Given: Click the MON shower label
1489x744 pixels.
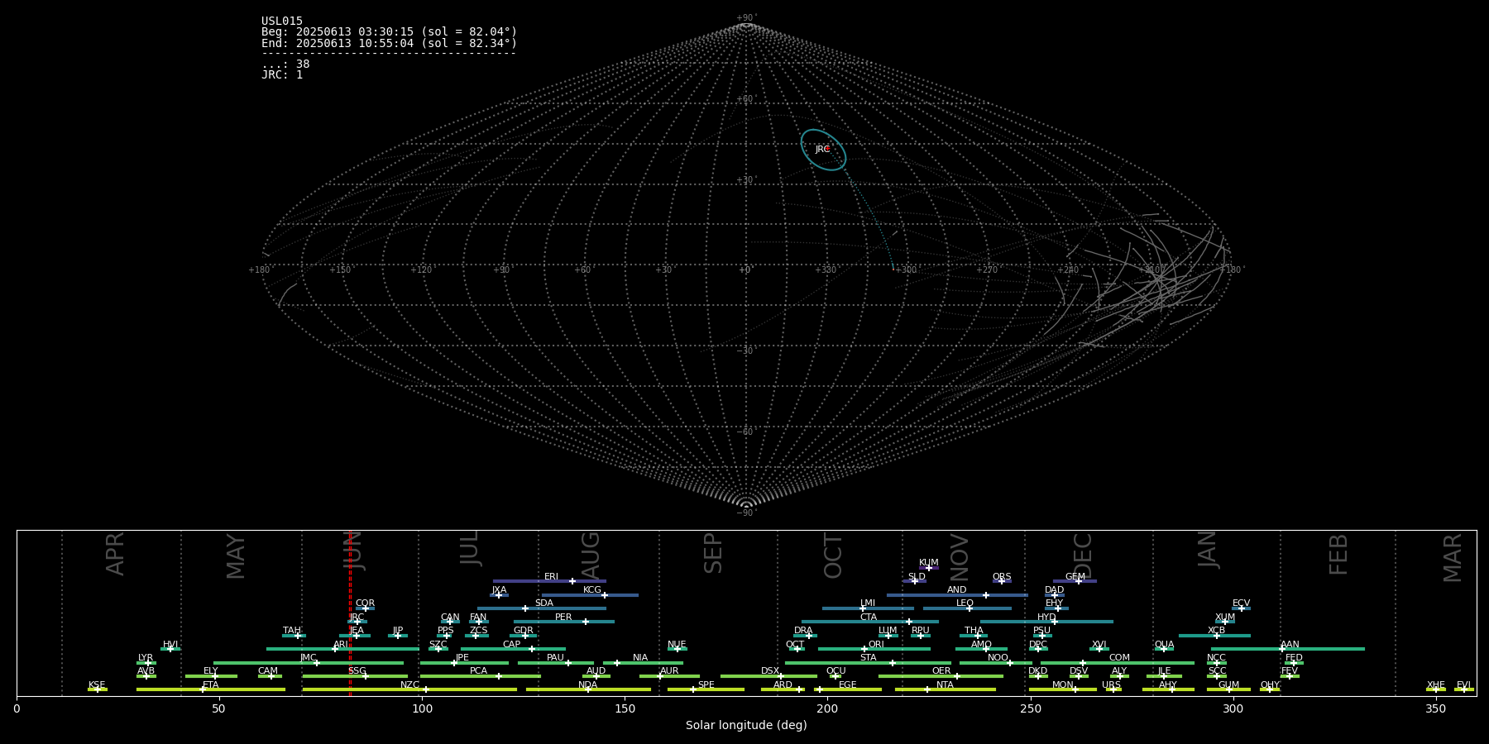Looking at the screenshot, I should click(1062, 684).
